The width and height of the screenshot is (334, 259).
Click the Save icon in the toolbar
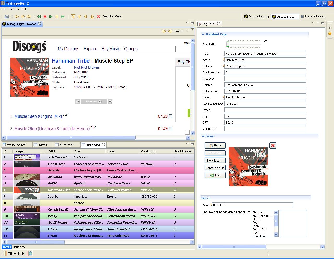tap(7, 16)
